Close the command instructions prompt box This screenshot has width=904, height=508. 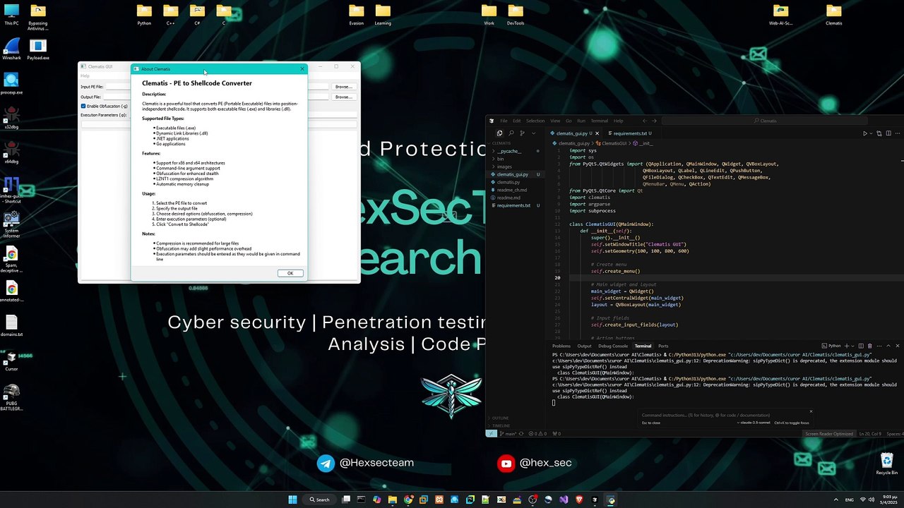pos(811,411)
